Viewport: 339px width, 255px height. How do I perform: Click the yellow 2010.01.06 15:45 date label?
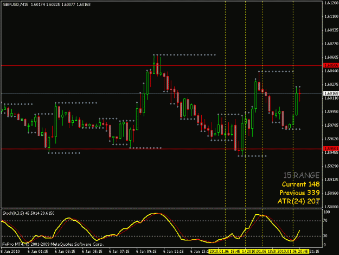(x=225, y=252)
